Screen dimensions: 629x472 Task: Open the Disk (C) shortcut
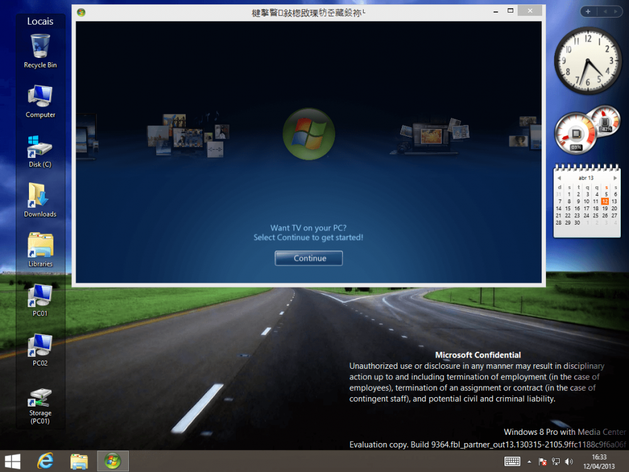click(40, 151)
